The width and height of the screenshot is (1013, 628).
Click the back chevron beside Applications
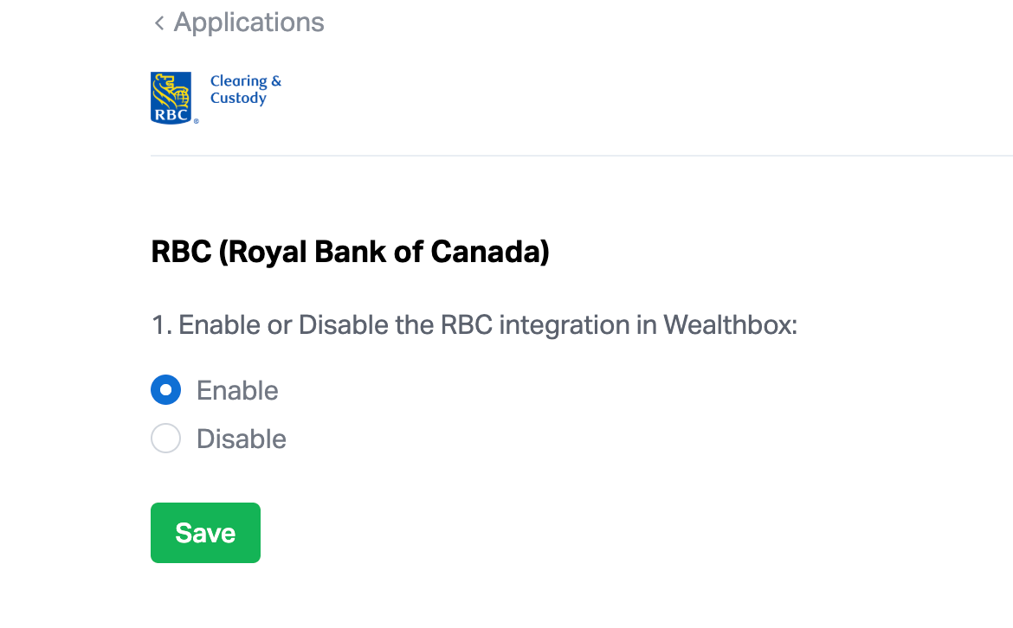(x=158, y=23)
